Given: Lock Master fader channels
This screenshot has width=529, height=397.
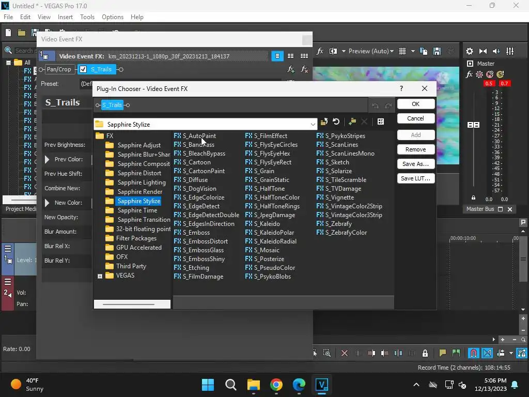Looking at the screenshot, I should click(473, 198).
